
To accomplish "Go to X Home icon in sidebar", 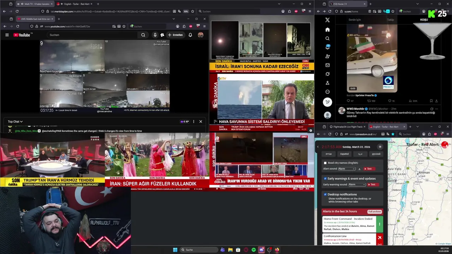I will click(x=327, y=30).
